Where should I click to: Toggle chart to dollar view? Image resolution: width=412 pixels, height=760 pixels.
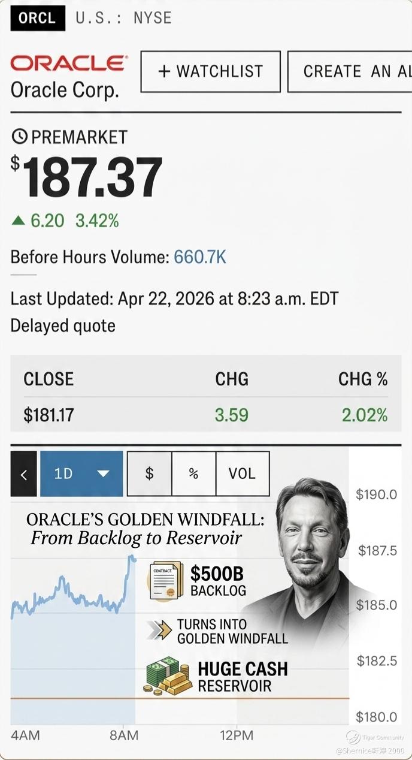point(150,474)
